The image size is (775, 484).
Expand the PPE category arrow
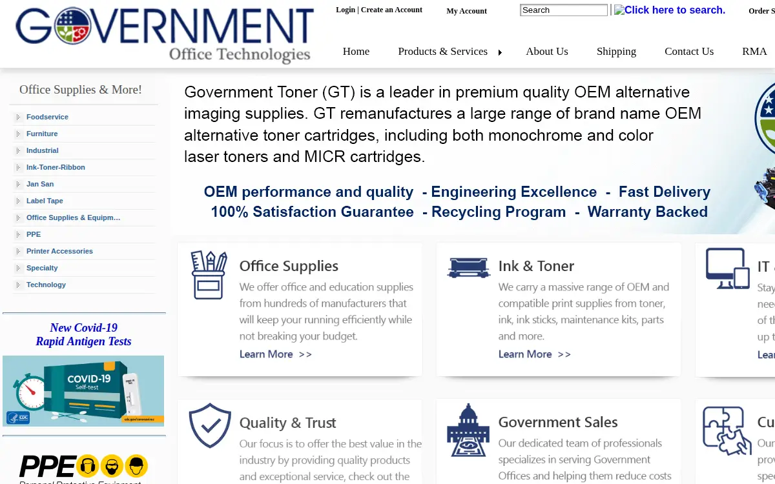(x=18, y=235)
